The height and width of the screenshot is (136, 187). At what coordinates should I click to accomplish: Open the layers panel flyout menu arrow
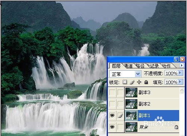[x=181, y=65]
